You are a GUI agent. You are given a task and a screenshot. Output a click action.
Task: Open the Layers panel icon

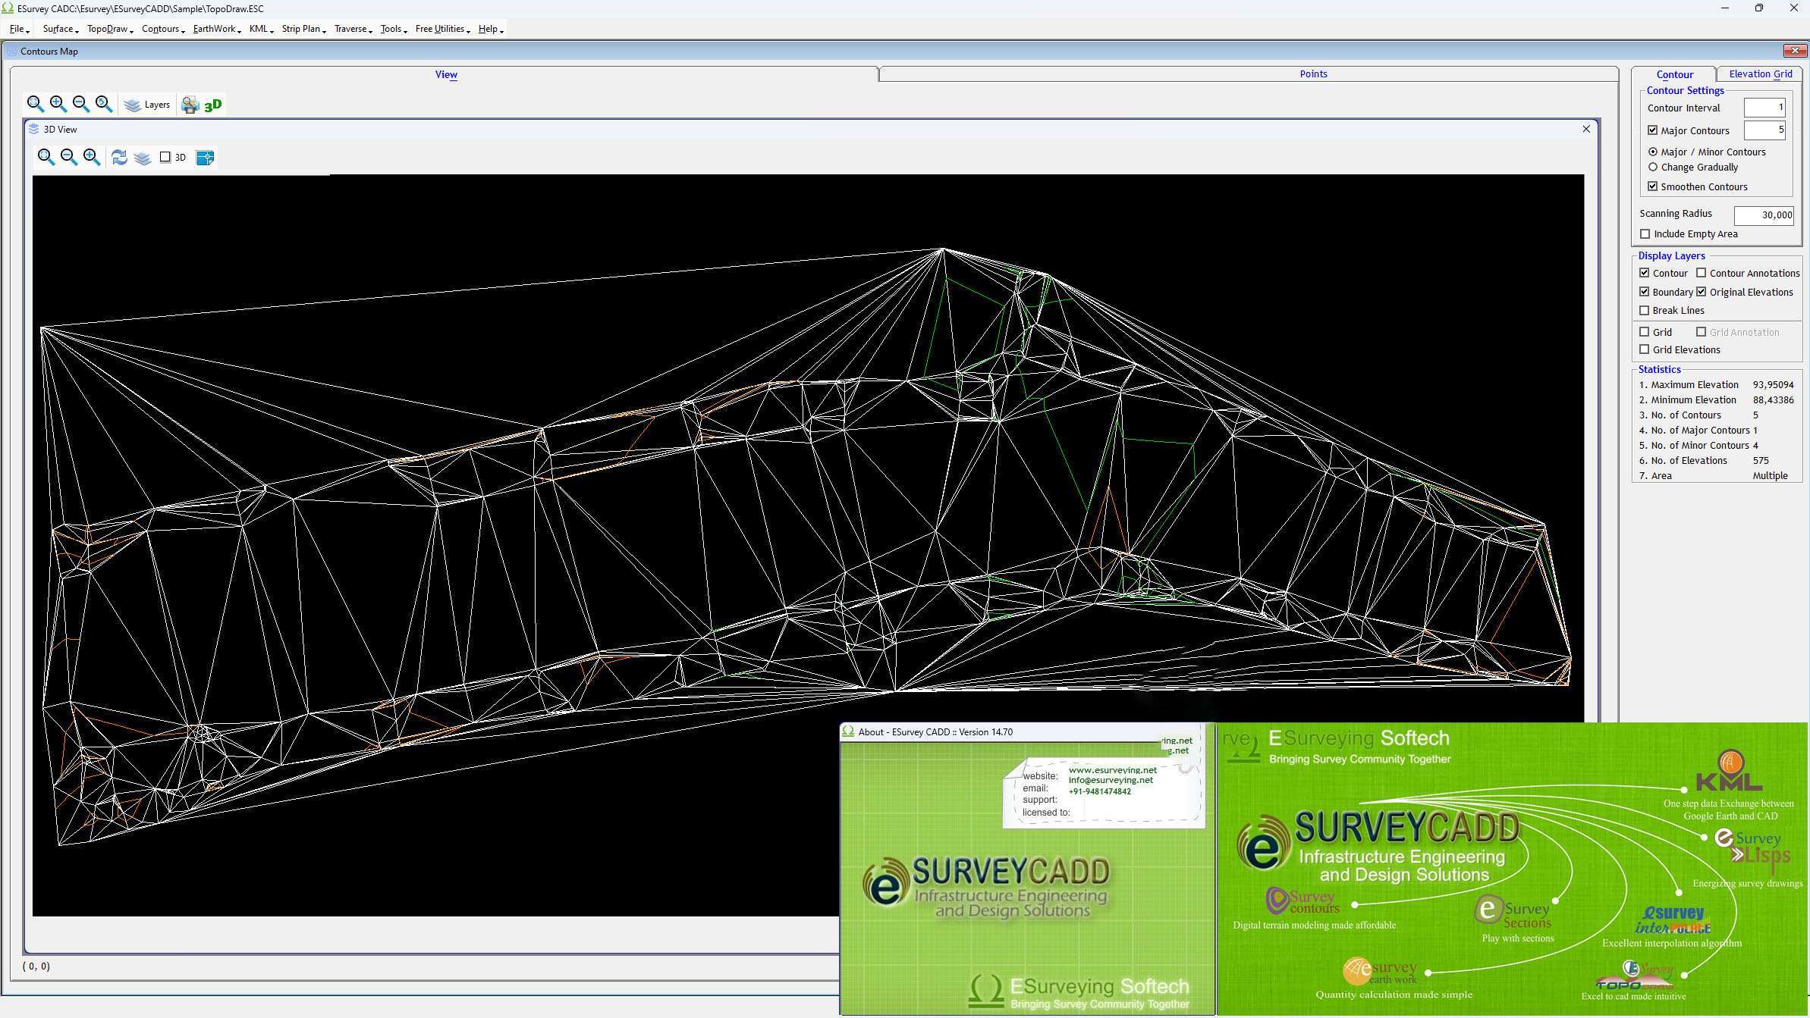[148, 105]
